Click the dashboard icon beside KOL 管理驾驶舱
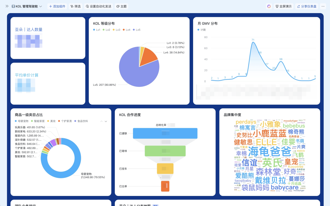The width and height of the screenshot is (330, 206). pos(13,6)
